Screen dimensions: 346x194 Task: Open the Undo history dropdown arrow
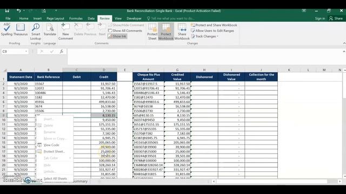click(x=24, y=11)
